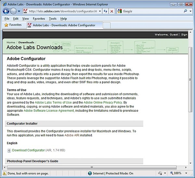Click the search magnifier icon
The image size is (195, 178).
tap(186, 11)
